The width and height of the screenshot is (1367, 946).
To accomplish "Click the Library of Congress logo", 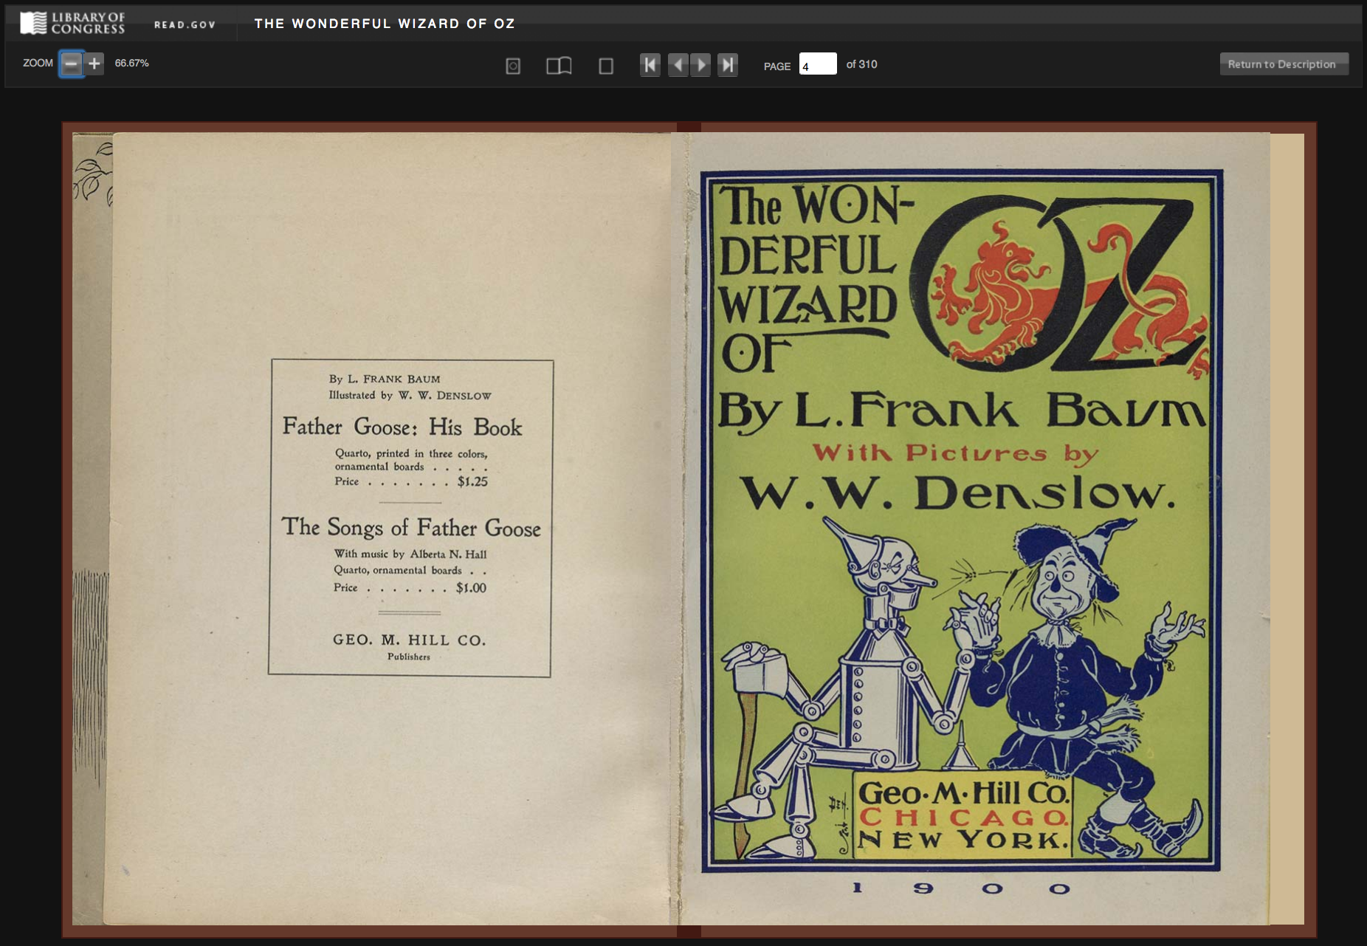I will tap(70, 22).
